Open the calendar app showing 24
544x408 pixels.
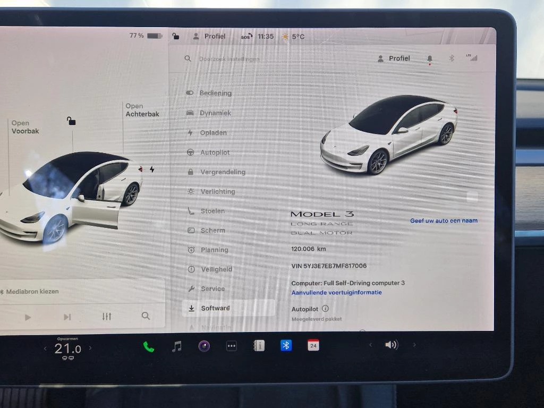(312, 345)
